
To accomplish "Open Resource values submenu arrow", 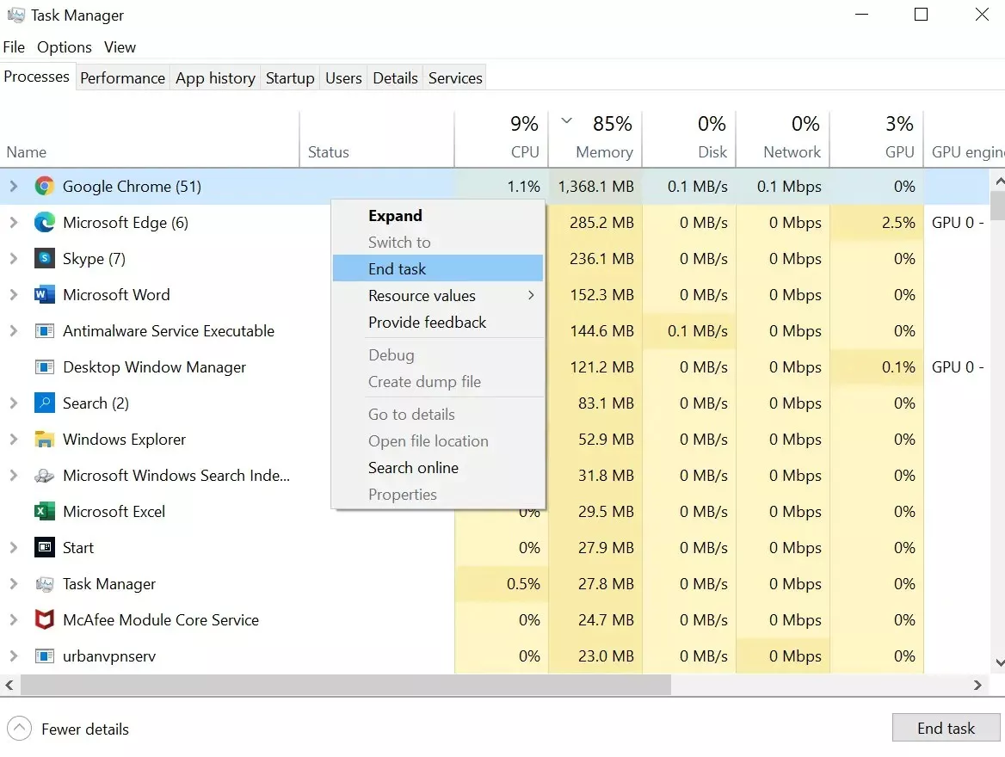I will click(x=531, y=296).
